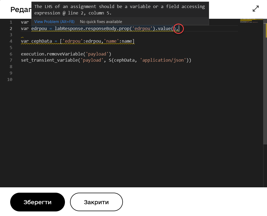Select line number 7 in gutter
The height and width of the screenshot is (216, 267).
pyautogui.click(x=11, y=60)
